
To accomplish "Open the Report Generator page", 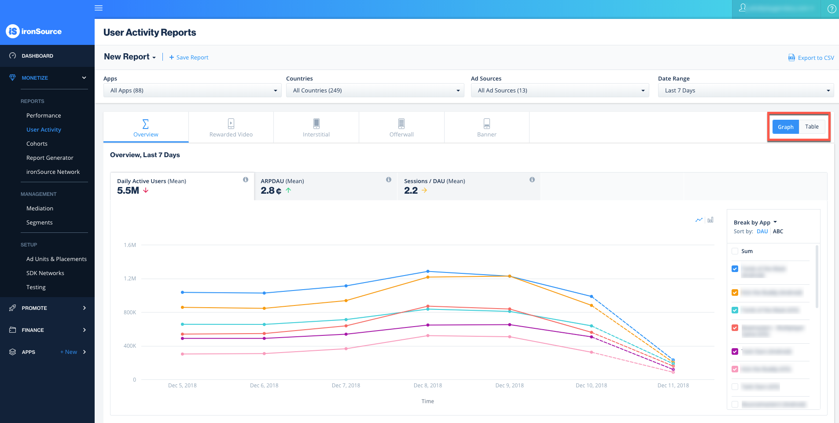I will click(50, 158).
